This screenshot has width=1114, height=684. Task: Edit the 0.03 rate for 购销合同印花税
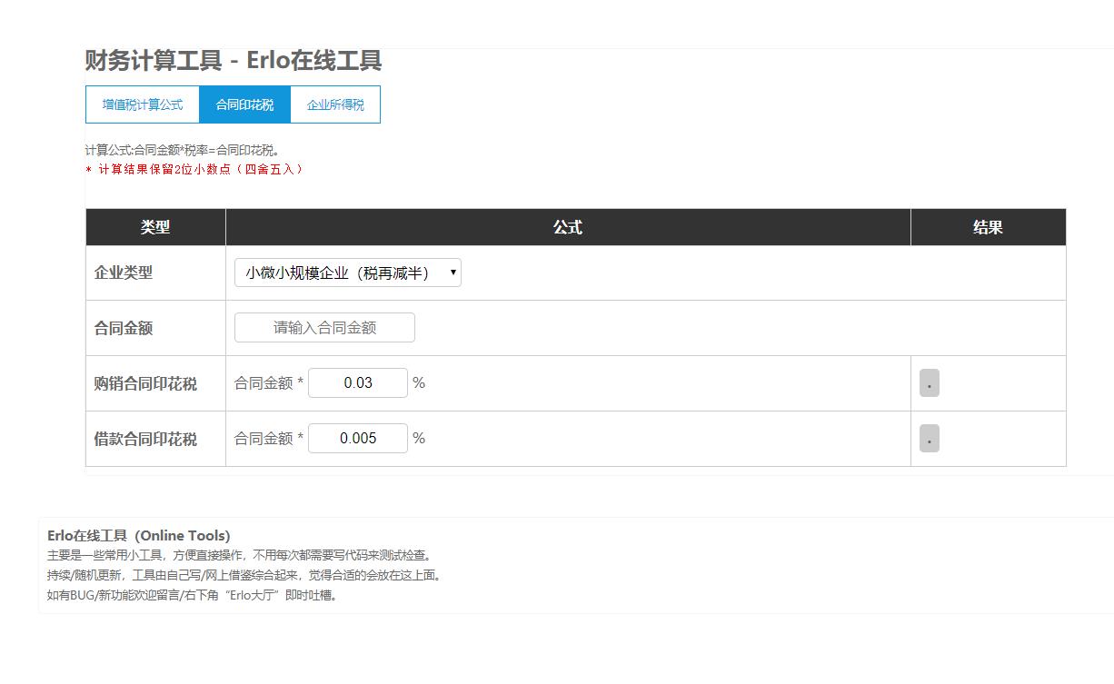[358, 383]
